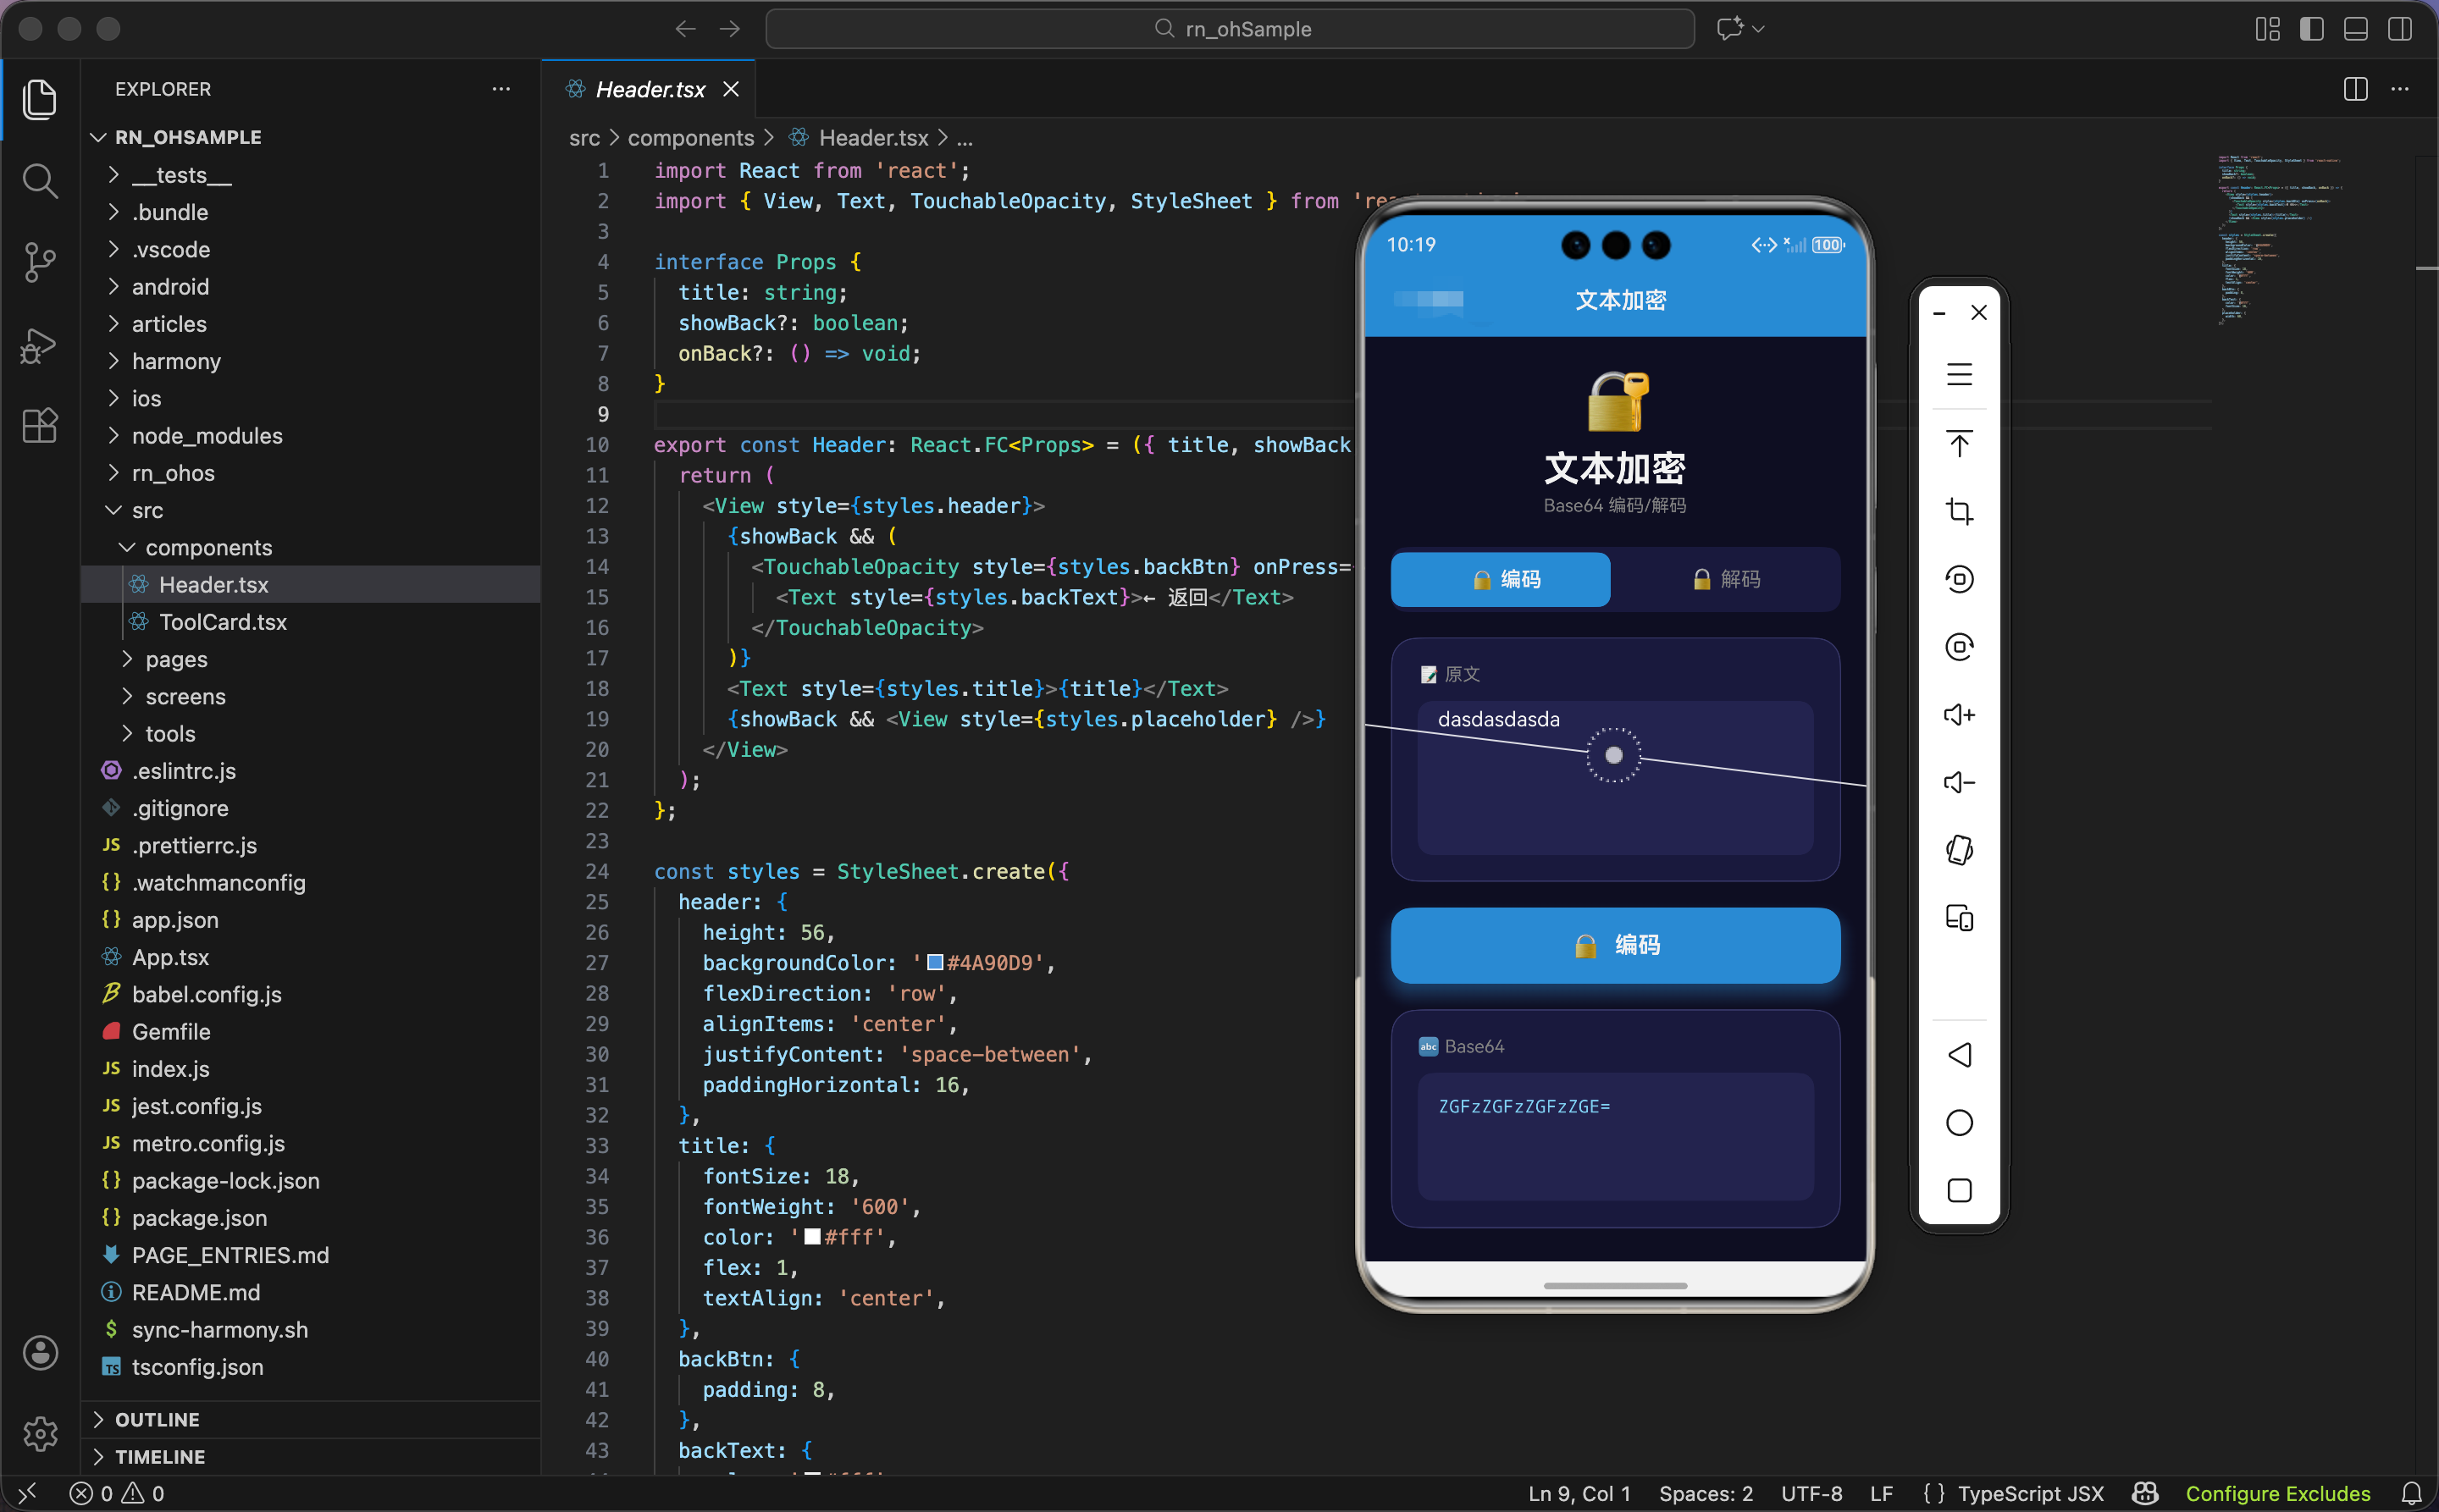The image size is (2439, 1512).
Task: Expand the OUTLINE section
Action: 310,1419
